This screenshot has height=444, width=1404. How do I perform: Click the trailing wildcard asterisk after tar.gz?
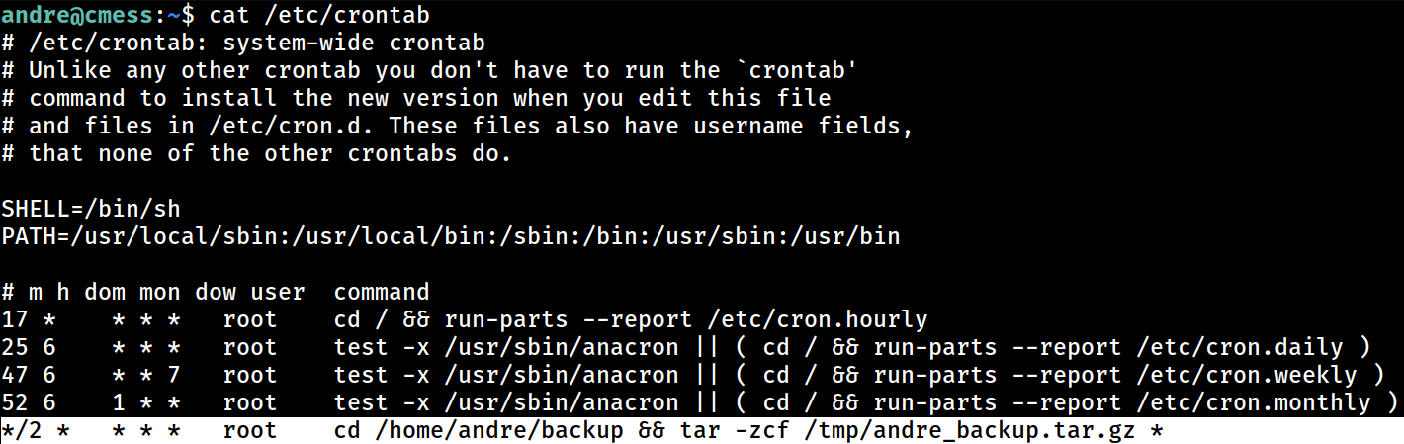[1158, 430]
